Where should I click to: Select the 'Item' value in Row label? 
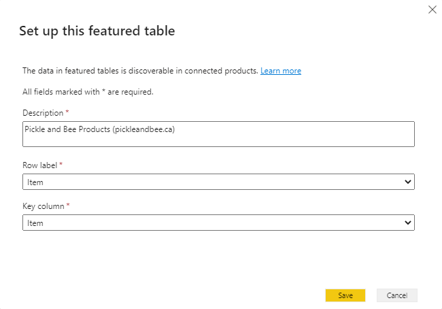(35, 182)
